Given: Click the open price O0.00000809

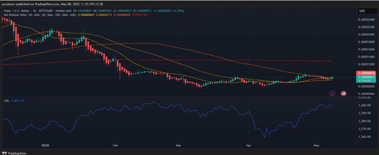Looking at the screenshot, I should point(83,11).
